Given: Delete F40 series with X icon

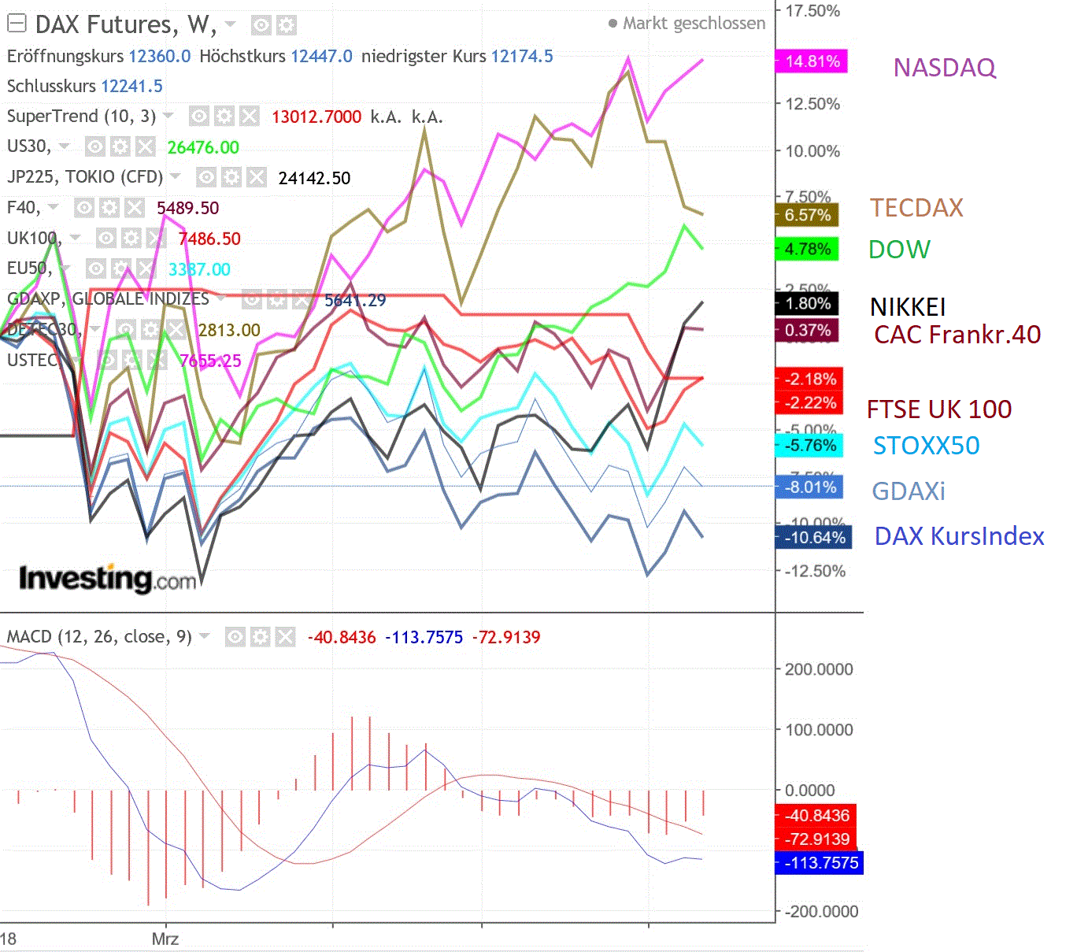Looking at the screenshot, I should [x=135, y=209].
